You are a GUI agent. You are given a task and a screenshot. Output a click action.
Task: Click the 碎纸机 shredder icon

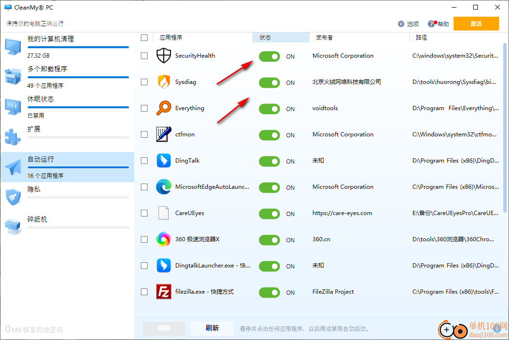tap(13, 226)
